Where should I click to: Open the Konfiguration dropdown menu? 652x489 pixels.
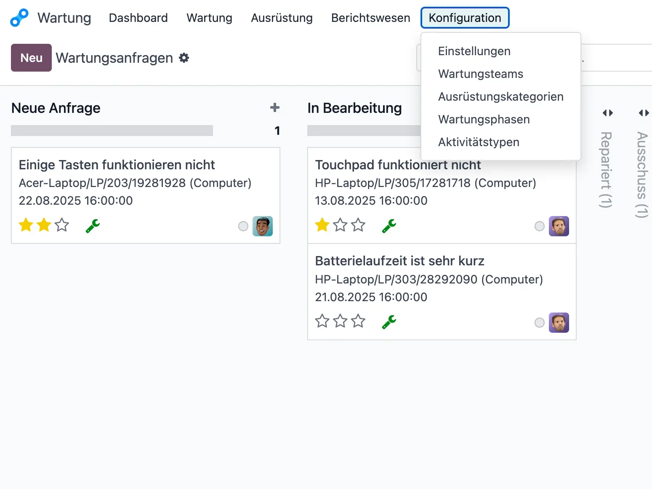[x=465, y=18]
